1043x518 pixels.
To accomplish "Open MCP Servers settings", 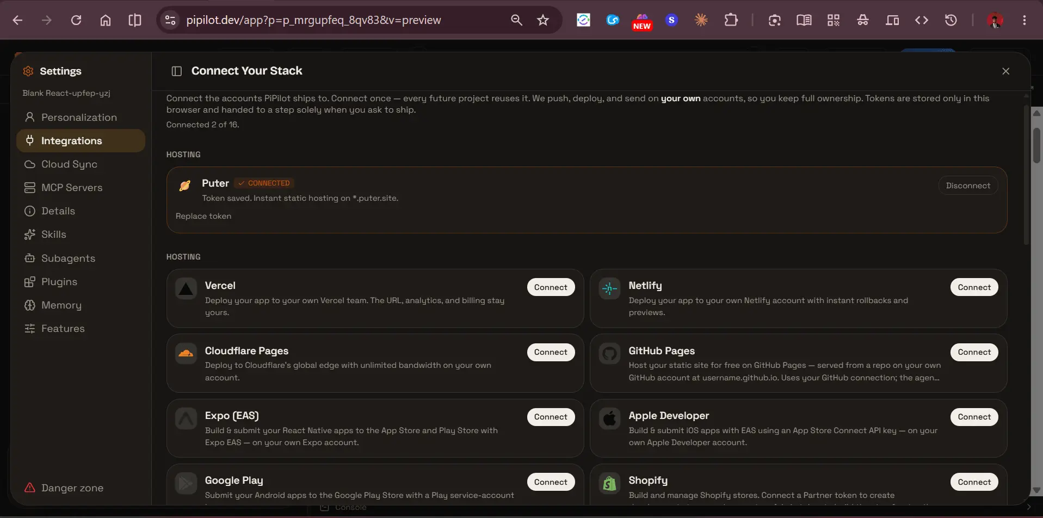I will (x=81, y=188).
